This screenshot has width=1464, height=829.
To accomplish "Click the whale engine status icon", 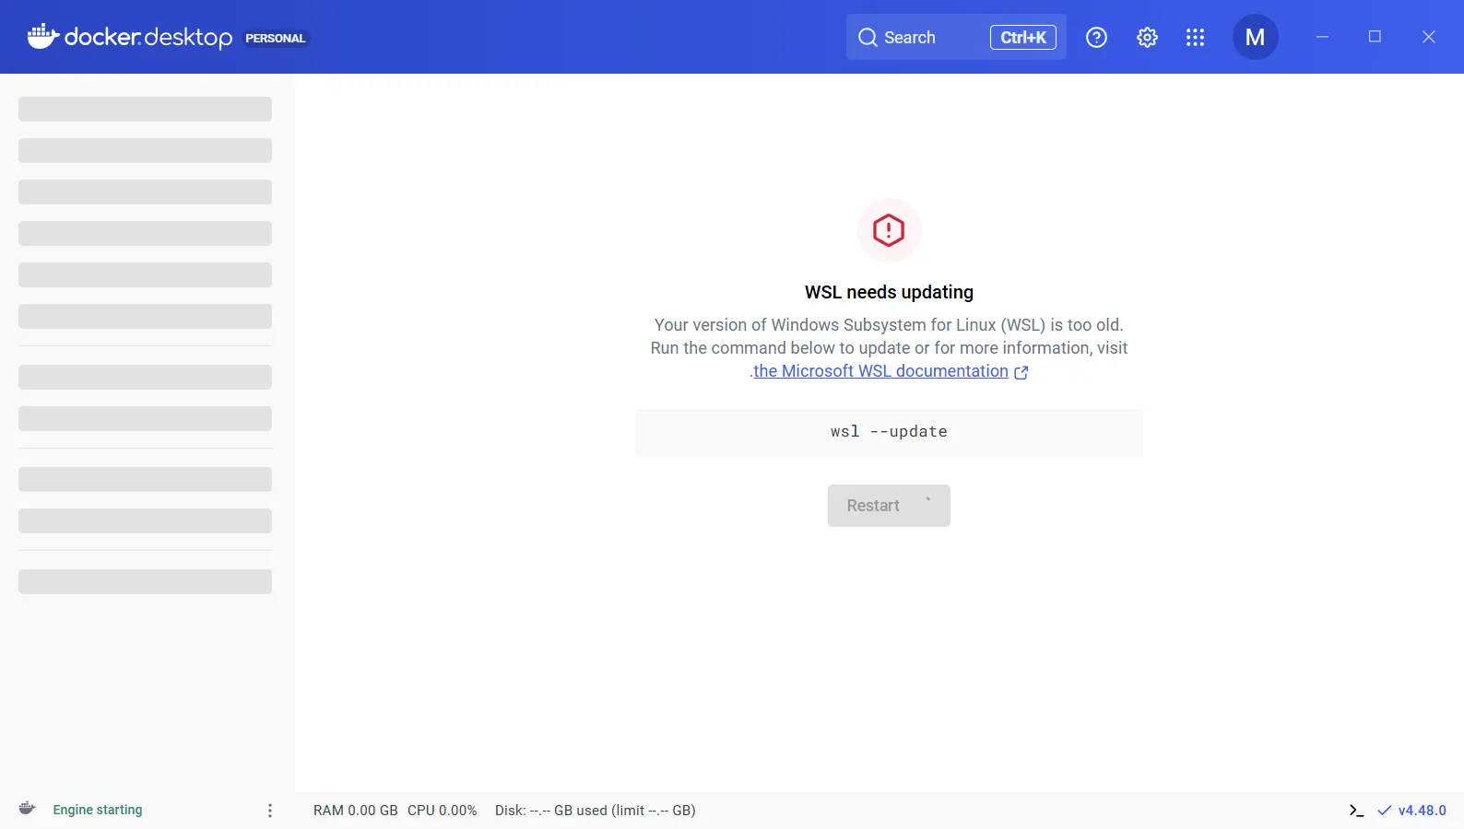I will click(28, 809).
